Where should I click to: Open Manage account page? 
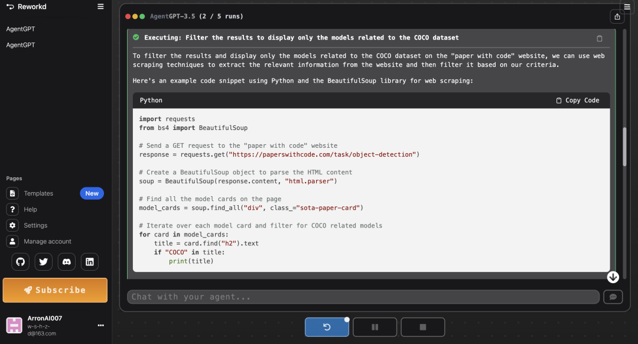point(47,241)
